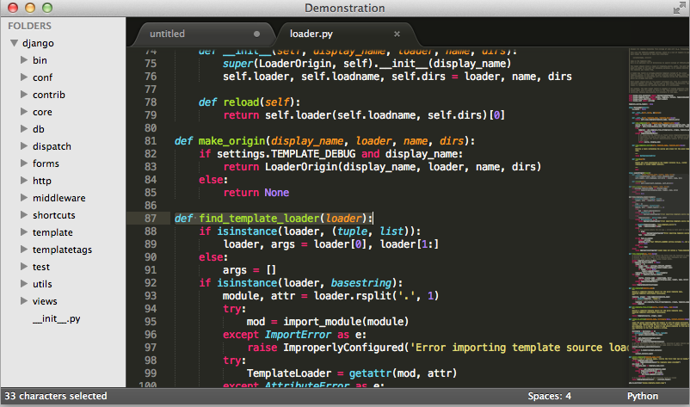Select the templatetags folder label

click(x=62, y=250)
